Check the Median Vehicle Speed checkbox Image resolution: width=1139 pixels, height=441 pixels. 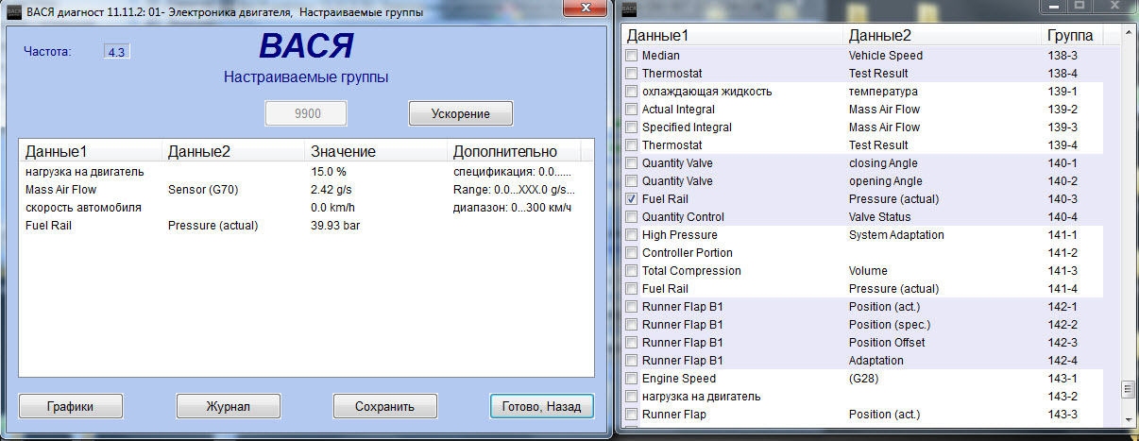pos(632,56)
